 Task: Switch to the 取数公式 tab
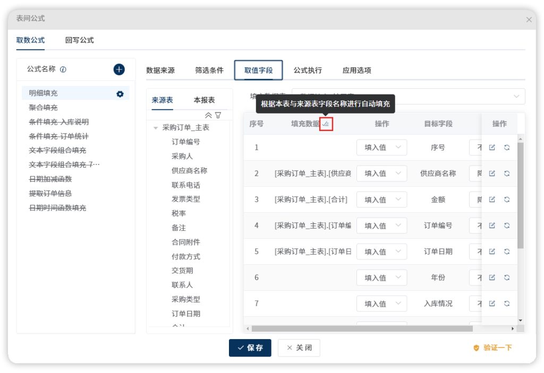pos(30,40)
